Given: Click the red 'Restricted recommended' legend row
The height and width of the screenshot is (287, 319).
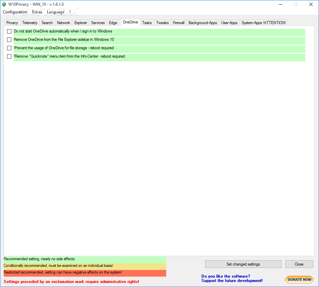Looking at the screenshot, I should click(x=85, y=273).
